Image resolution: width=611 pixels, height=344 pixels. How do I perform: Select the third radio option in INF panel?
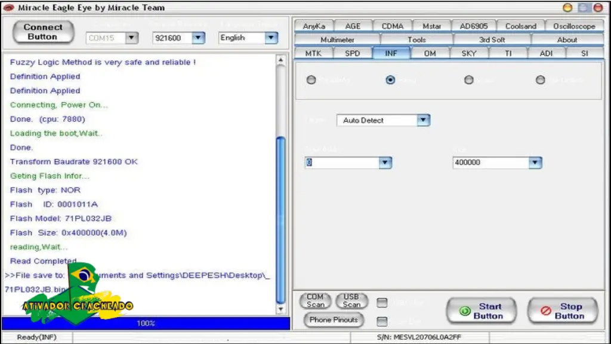click(469, 80)
